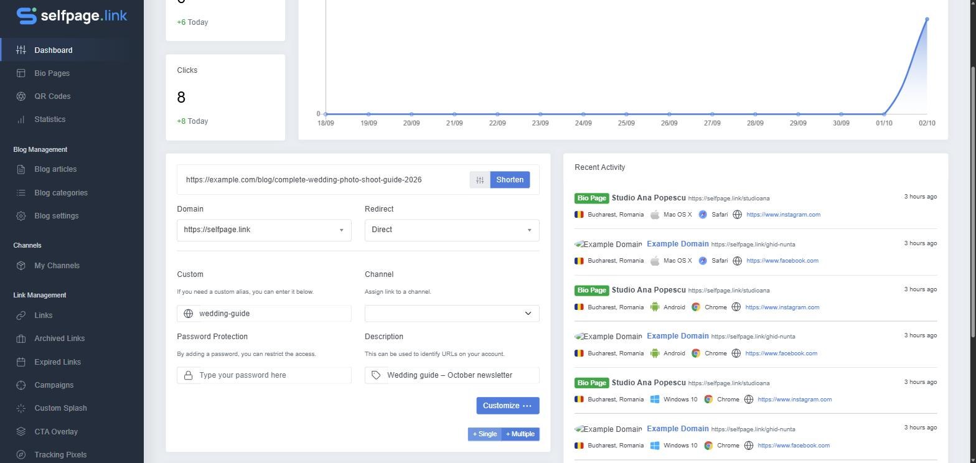This screenshot has height=463, width=976.
Task: Click the Links chain icon
Action: tap(21, 316)
